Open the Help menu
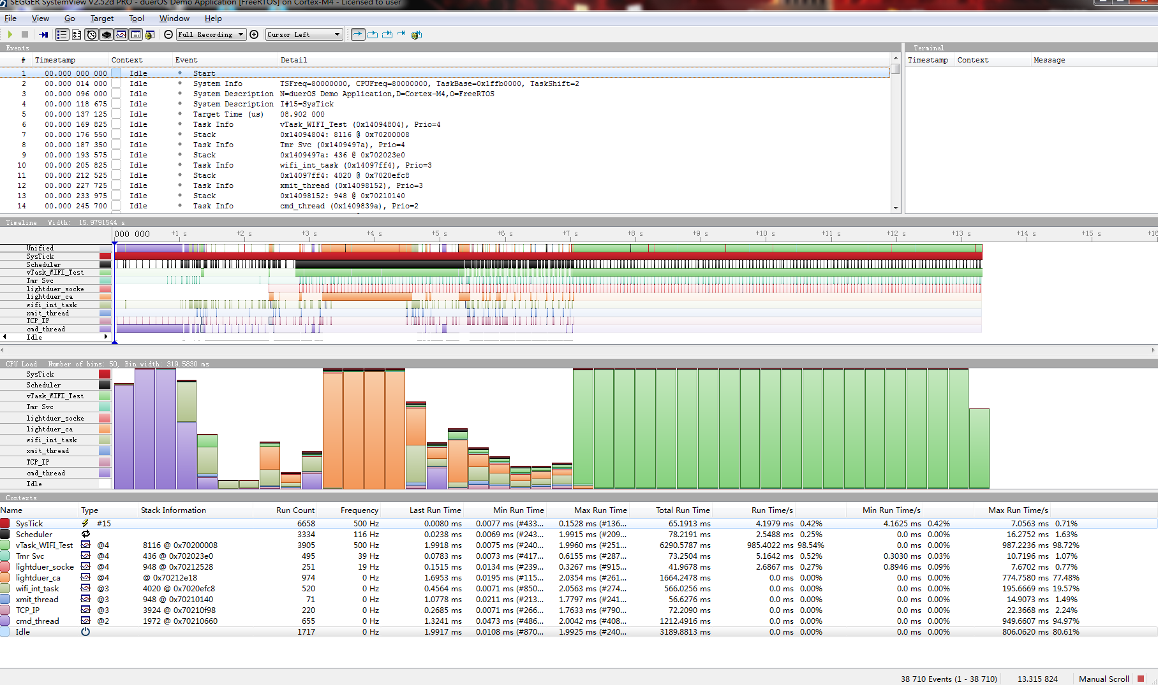 (213, 18)
